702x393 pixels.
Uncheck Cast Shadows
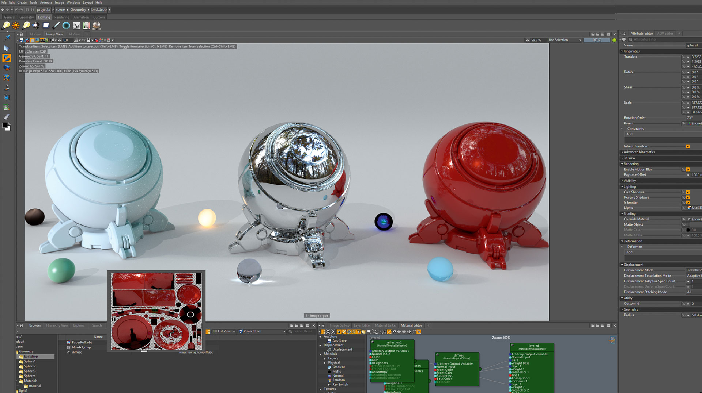688,192
